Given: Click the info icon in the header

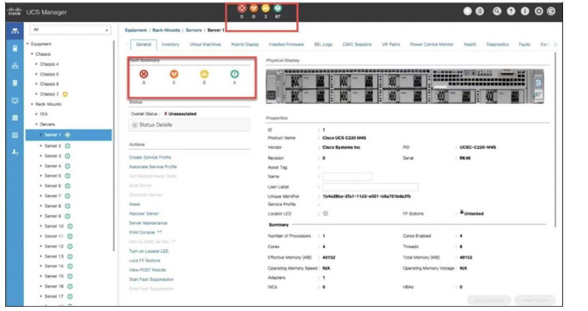Looking at the screenshot, I should click(525, 11).
